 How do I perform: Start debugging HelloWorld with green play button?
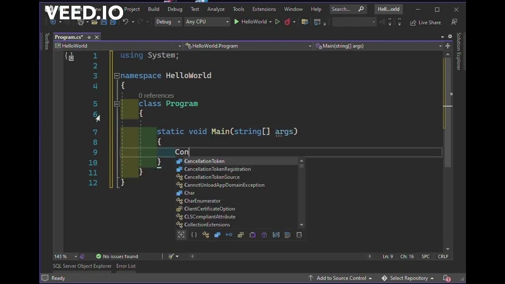pos(236,22)
